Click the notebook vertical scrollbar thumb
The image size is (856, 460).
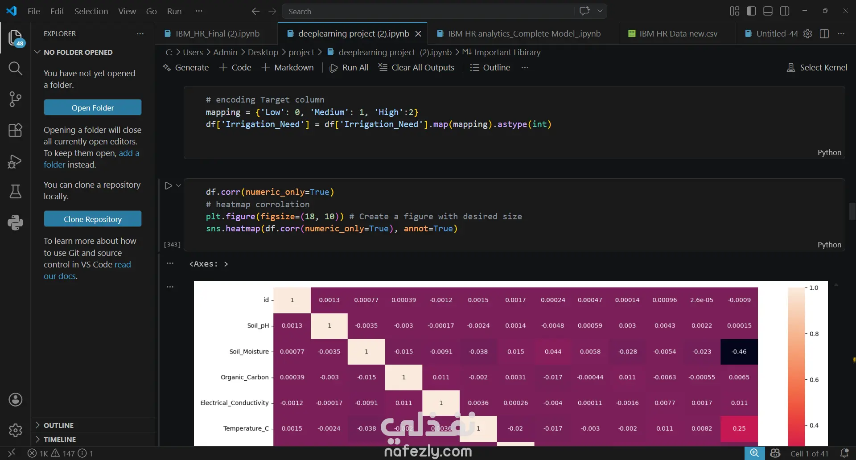pos(852,211)
